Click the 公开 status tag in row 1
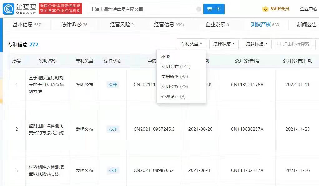Image resolution: width=319 pixels, height=186 pixels. [113, 85]
